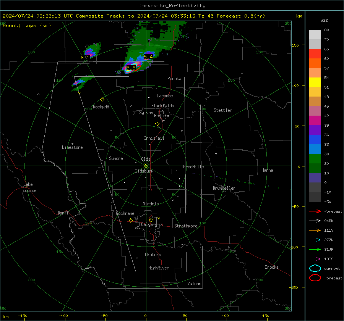
Task: Click the Stettler map label
Action: click(223, 110)
